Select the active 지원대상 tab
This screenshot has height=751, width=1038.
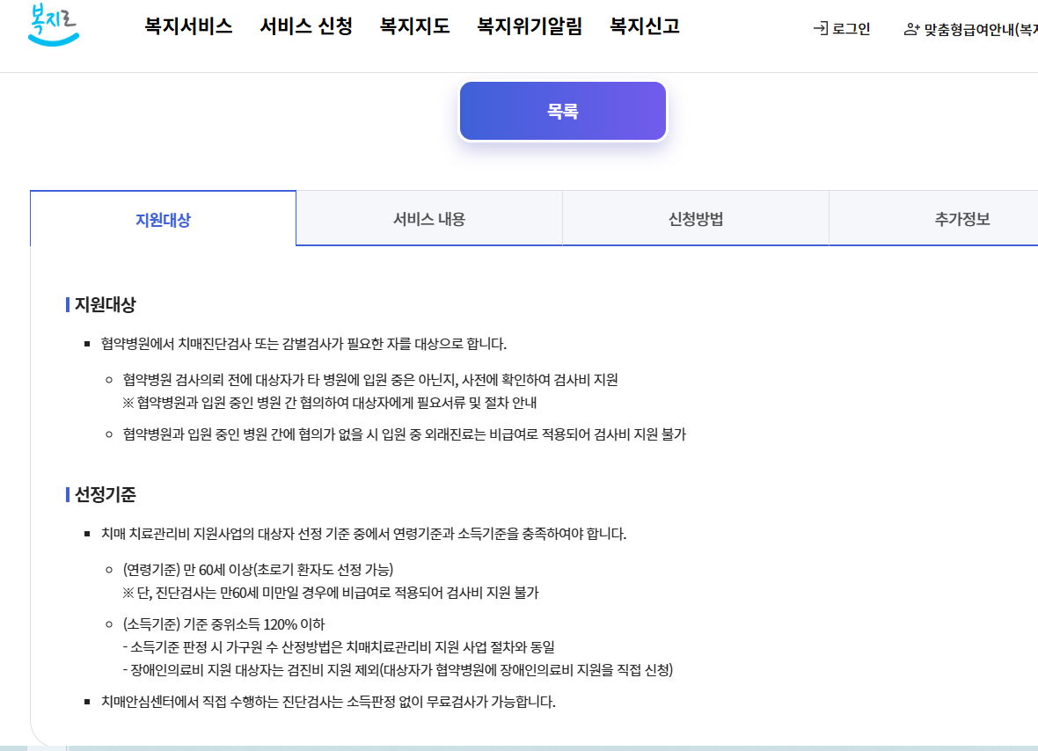coord(163,217)
